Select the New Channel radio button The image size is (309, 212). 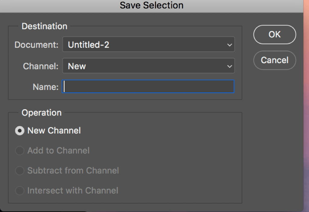click(20, 131)
